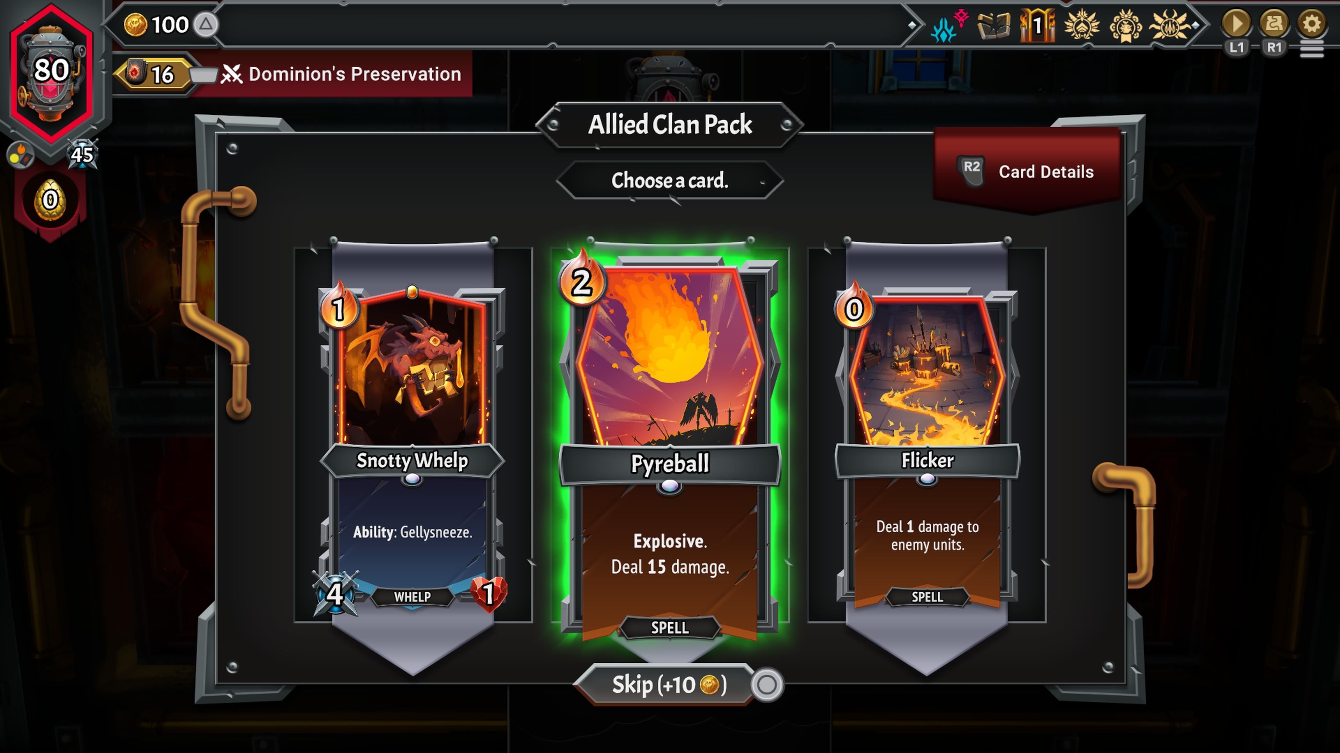The image size is (1340, 753).
Task: Open the settings gear icon
Action: pos(1311,24)
